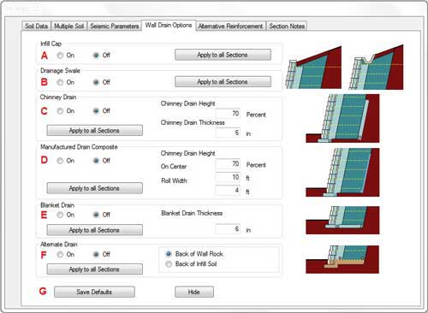Click the Infill Cap wall diagram
428x313 pixels.
click(x=314, y=68)
